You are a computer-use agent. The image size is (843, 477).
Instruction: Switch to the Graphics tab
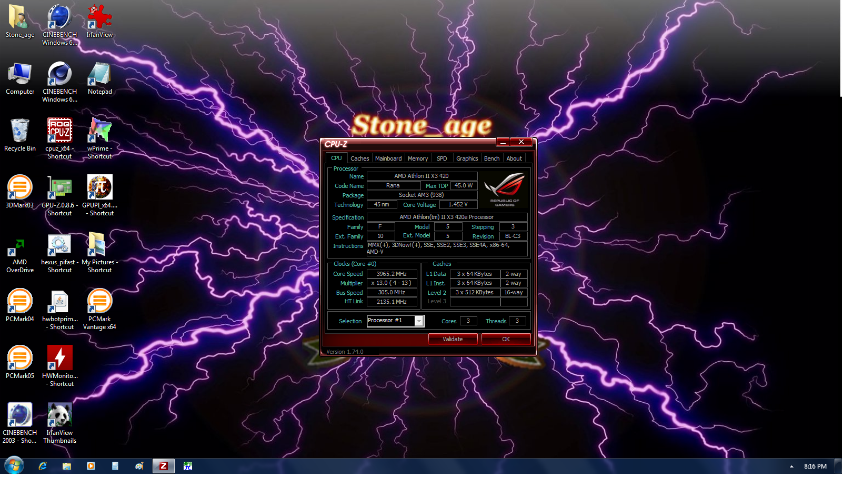(467, 158)
